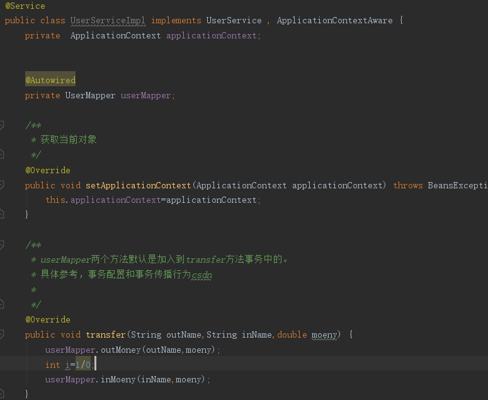Collapse the setApplicationContext method body
The height and width of the screenshot is (400, 488).
click(x=1, y=185)
